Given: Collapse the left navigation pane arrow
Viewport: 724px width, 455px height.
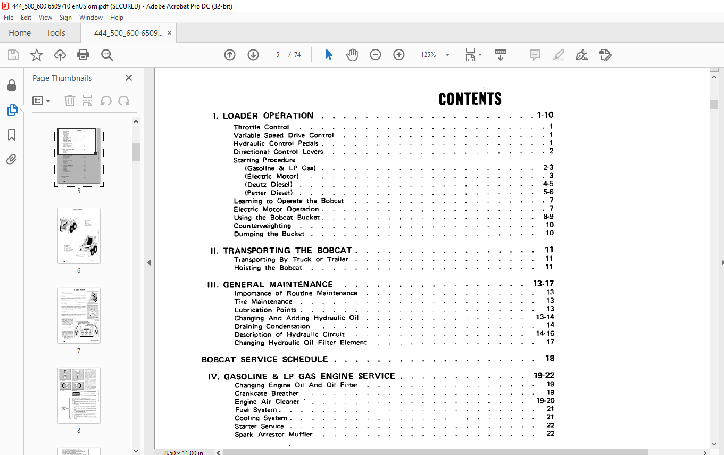Looking at the screenshot, I should (x=149, y=262).
